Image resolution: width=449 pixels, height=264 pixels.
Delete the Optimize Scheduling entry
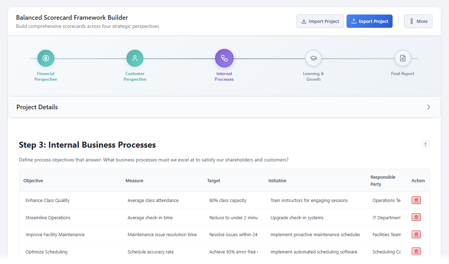tap(416, 251)
